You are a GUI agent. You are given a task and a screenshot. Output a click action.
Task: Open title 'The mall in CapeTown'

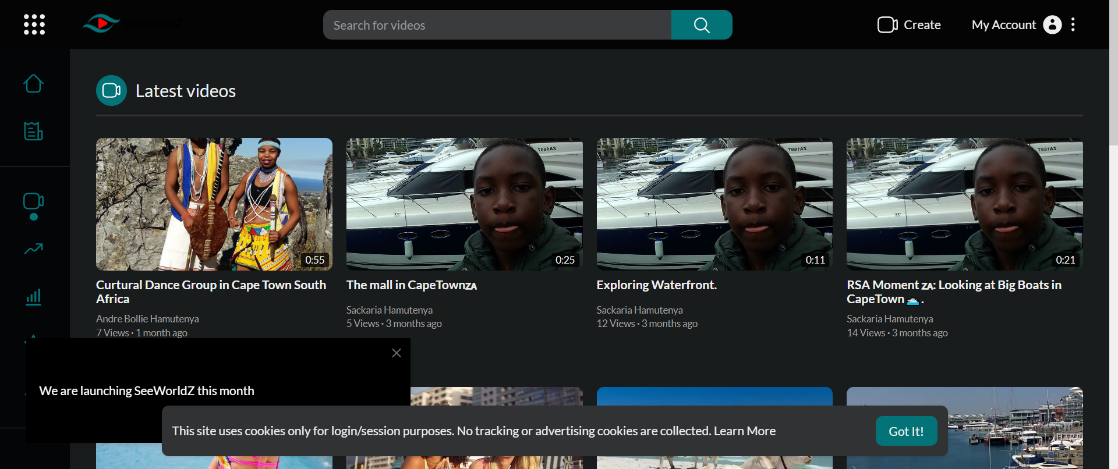pyautogui.click(x=412, y=285)
